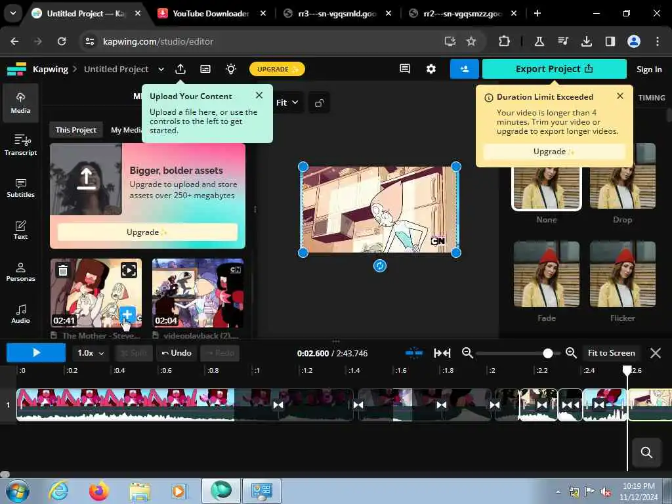Dismiss the Duration Limit Exceeded notice
Viewport: 672px width, 504px height.
point(619,96)
